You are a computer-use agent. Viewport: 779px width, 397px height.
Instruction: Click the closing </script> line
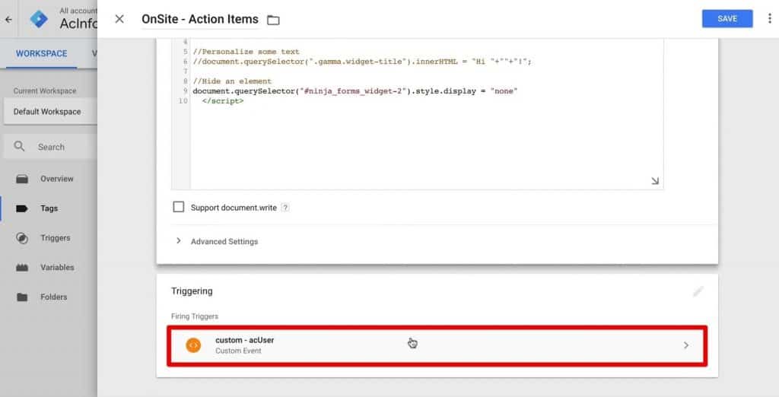point(223,101)
